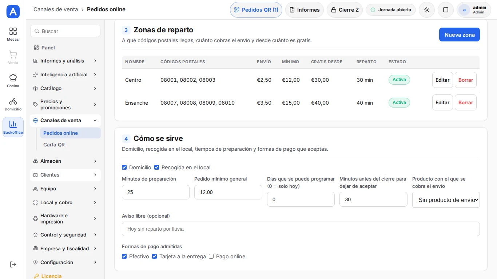Screen dimensions: 497x279
Task: Open Pedidos QR (1) button
Action: point(256,10)
